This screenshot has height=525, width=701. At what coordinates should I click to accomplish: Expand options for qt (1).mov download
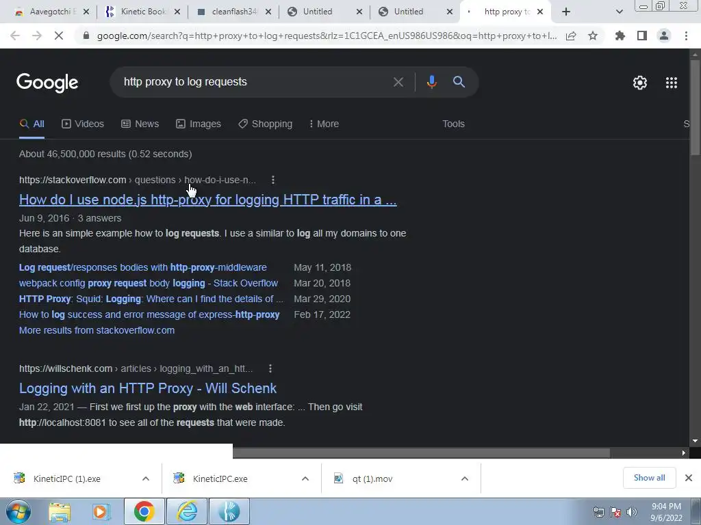click(x=465, y=479)
